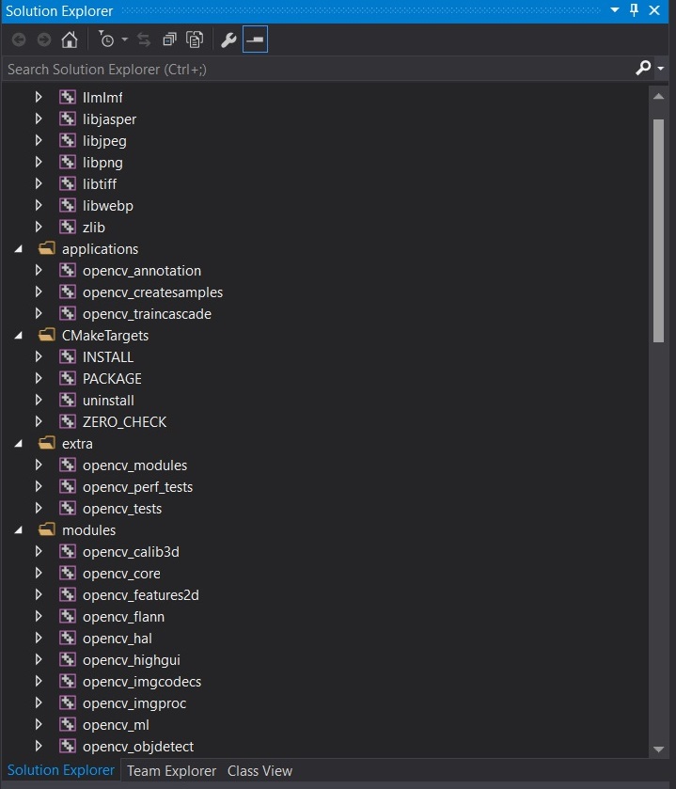Open dropdown arrow beside Pending Changes Filter

pyautogui.click(x=125, y=39)
